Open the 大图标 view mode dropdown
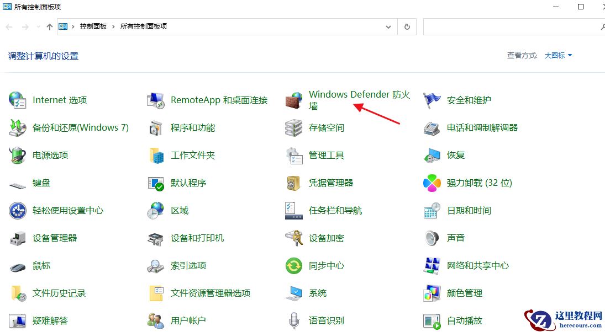The width and height of the screenshot is (605, 332). click(x=558, y=55)
